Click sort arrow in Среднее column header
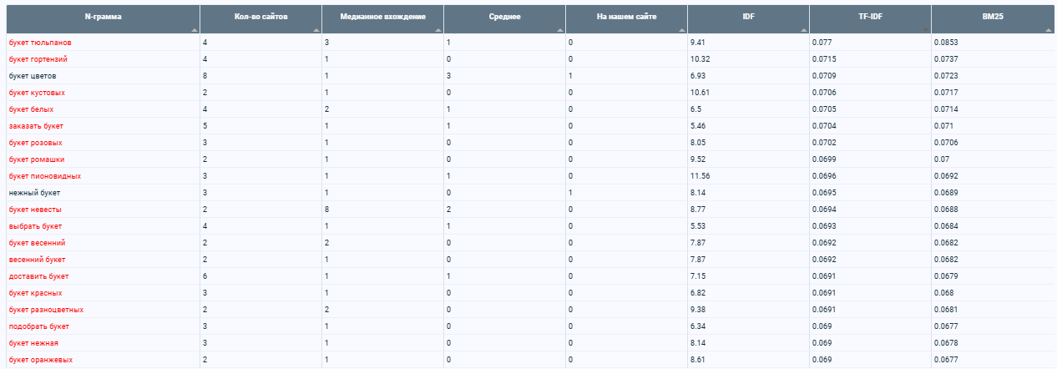Viewport: 1057px width, 369px height. (x=560, y=31)
